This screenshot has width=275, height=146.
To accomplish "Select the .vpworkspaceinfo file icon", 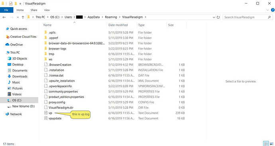I will coord(46,86).
